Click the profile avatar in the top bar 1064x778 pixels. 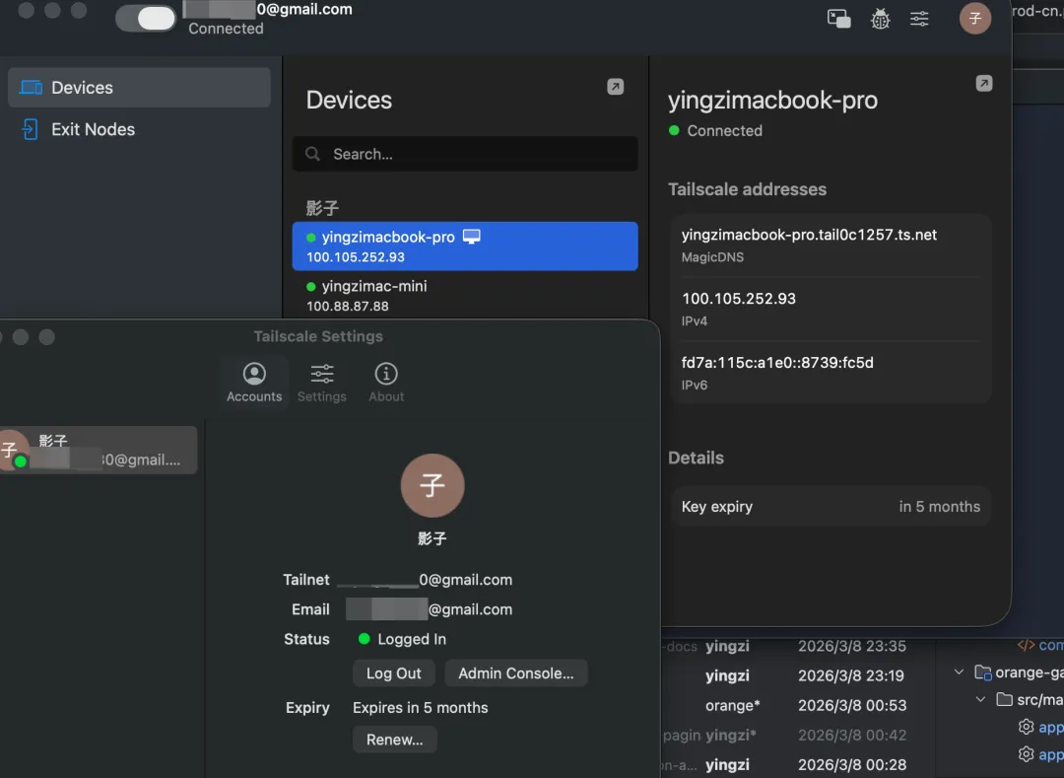(975, 19)
